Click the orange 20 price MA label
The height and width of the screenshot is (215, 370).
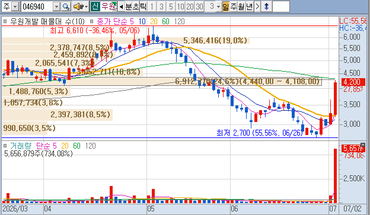pos(154,21)
